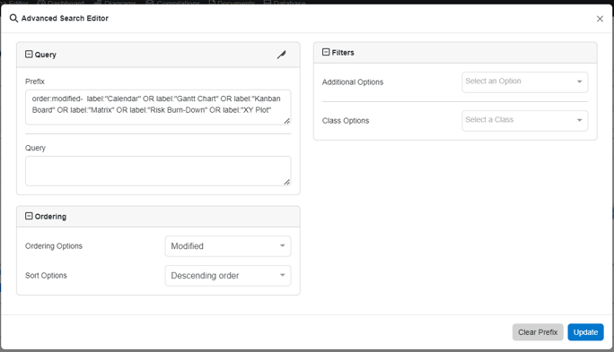Click the arrow of the Descending order dropdown
Image resolution: width=614 pixels, height=352 pixels.
[x=283, y=275]
